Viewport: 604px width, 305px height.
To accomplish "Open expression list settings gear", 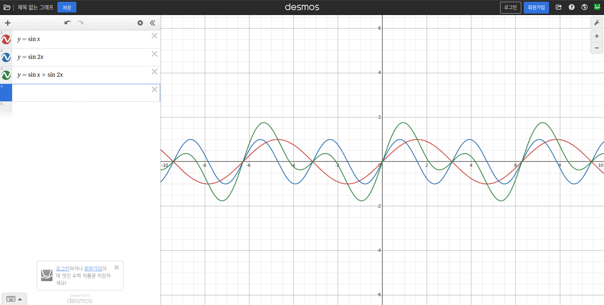I will tap(140, 23).
